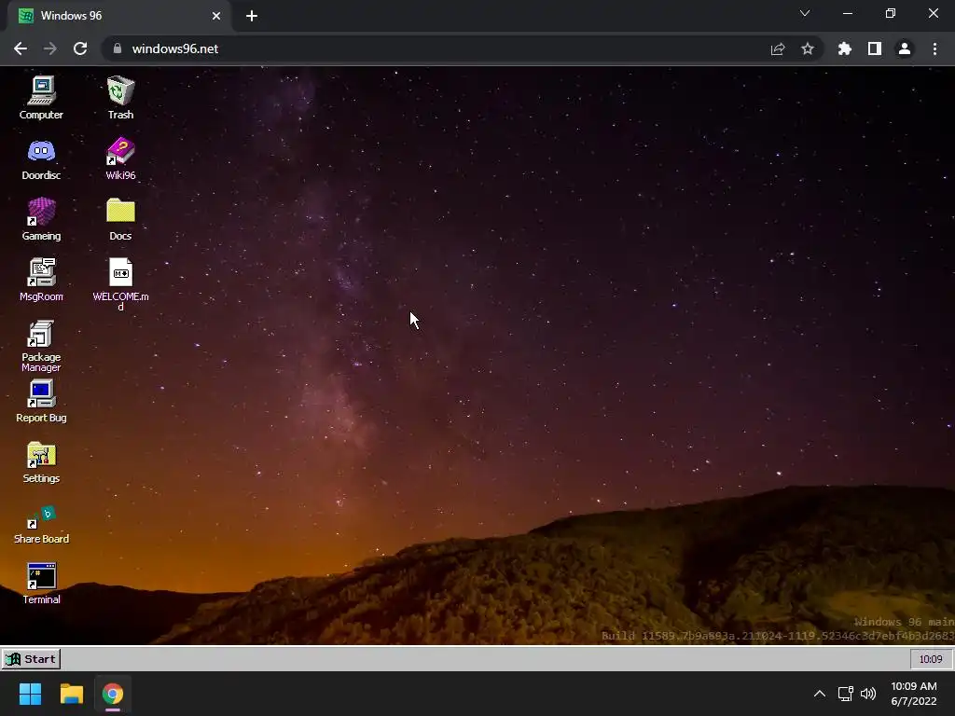Open the tab search chevron
The width and height of the screenshot is (955, 716).
805,13
